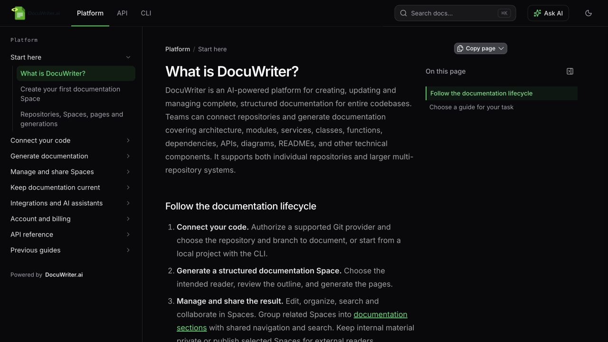
Task: Click the search magnifier icon
Action: tap(404, 13)
